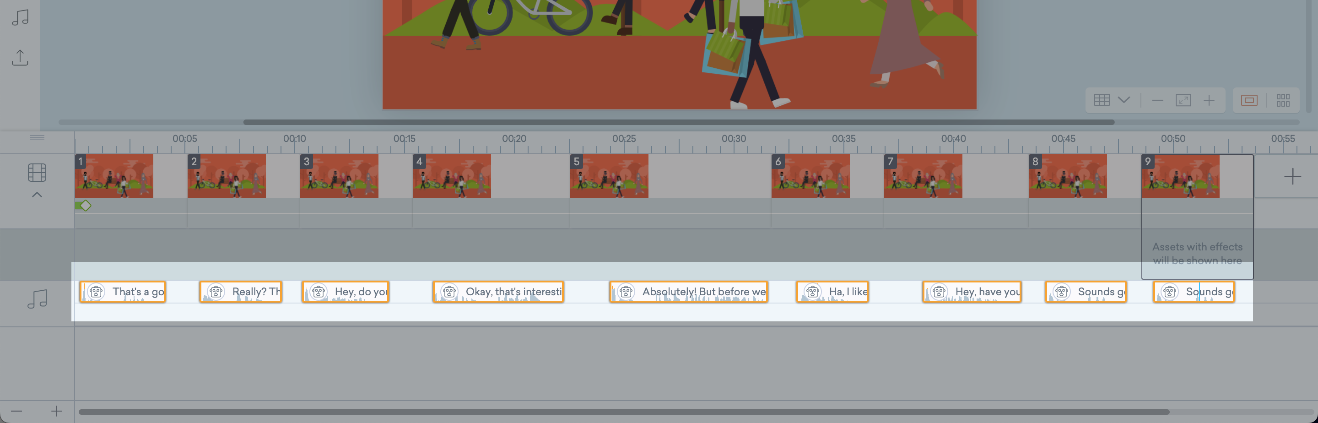
Task: Switch to single scene view
Action: (x=1248, y=100)
